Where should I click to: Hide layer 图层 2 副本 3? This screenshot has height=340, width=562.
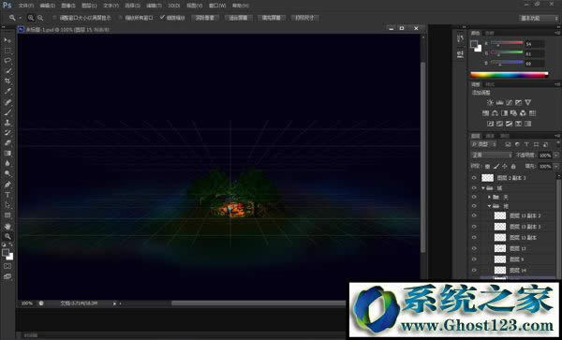pos(474,178)
